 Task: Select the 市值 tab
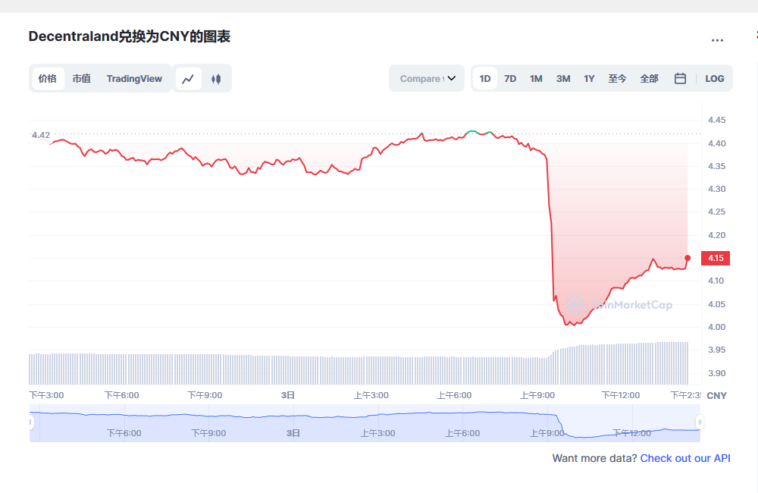coord(82,78)
